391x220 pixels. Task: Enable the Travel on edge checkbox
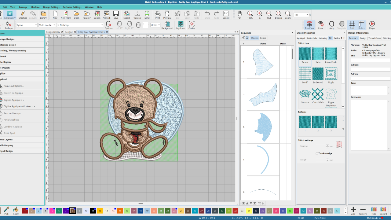(317, 153)
